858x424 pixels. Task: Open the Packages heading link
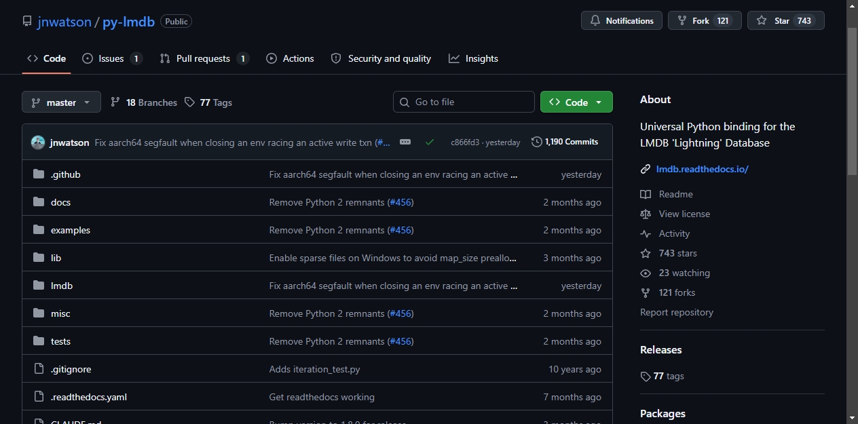tap(663, 414)
